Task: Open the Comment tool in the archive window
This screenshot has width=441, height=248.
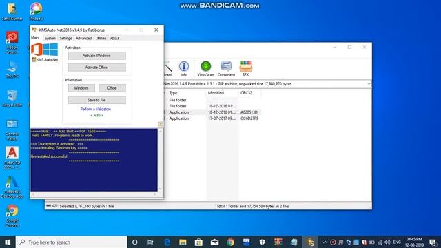Action: [226, 69]
